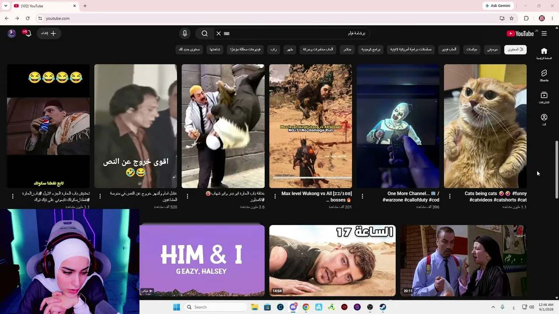Select the 'محتوى جديد لك' filter chip

pyautogui.click(x=189, y=50)
